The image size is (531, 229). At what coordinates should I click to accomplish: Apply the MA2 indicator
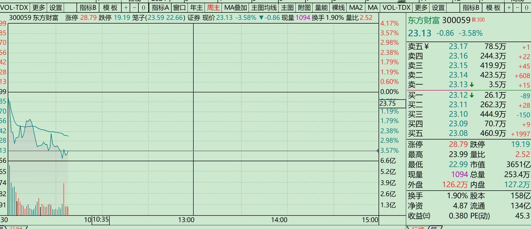click(x=356, y=7)
